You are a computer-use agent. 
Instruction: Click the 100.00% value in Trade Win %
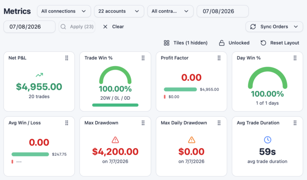[x=115, y=89]
